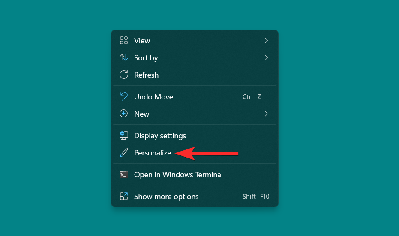Select the Show more options label
Image resolution: width=399 pixels, height=236 pixels.
(x=166, y=197)
